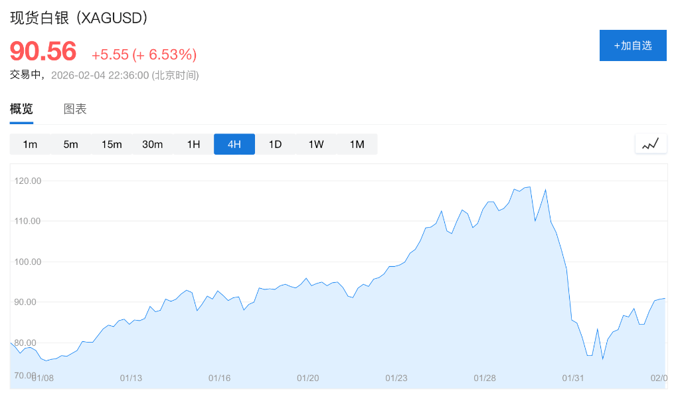Open the 概览 overview tab
Screen dimensions: 680x397
pyautogui.click(x=21, y=110)
